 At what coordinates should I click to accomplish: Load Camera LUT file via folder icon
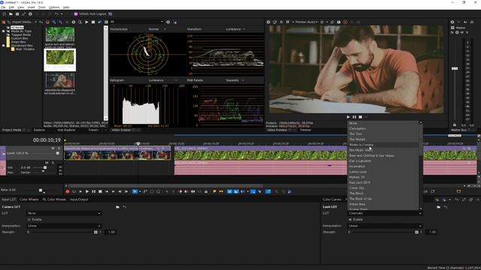click(x=117, y=207)
